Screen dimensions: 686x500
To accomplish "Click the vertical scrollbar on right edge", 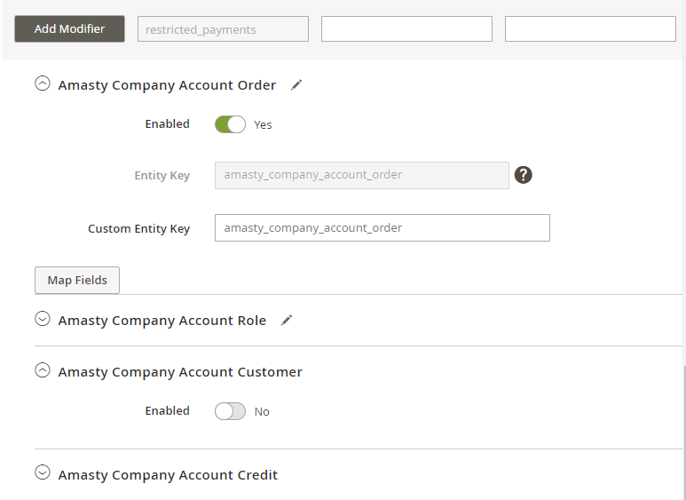I will (x=684, y=432).
